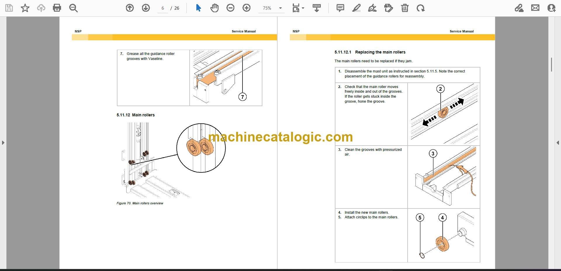Zoom in with the plus icon

tap(247, 8)
